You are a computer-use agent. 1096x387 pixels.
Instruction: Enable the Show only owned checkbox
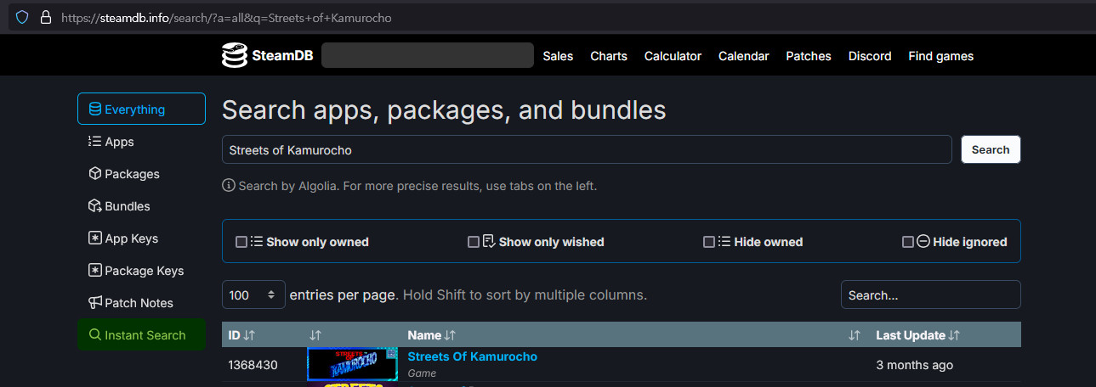click(x=241, y=242)
